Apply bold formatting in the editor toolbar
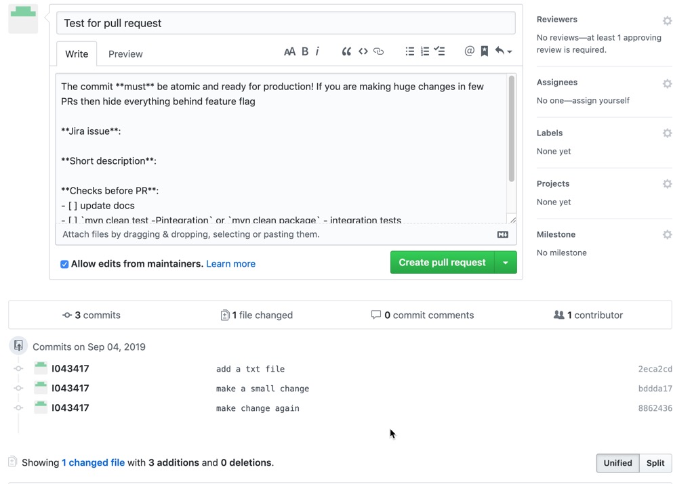The image size is (692, 484). (x=304, y=51)
